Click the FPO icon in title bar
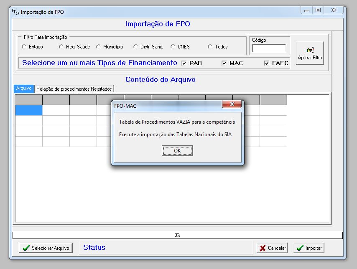This screenshot has height=269, width=357. click(15, 12)
